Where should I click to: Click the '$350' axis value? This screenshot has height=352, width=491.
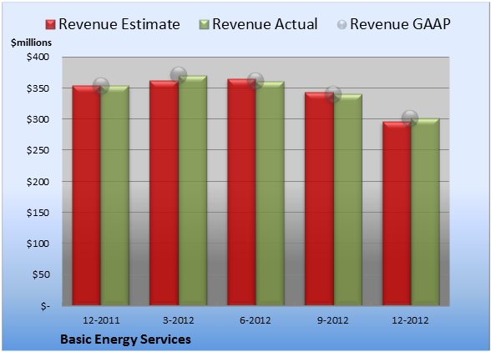pyautogui.click(x=38, y=88)
